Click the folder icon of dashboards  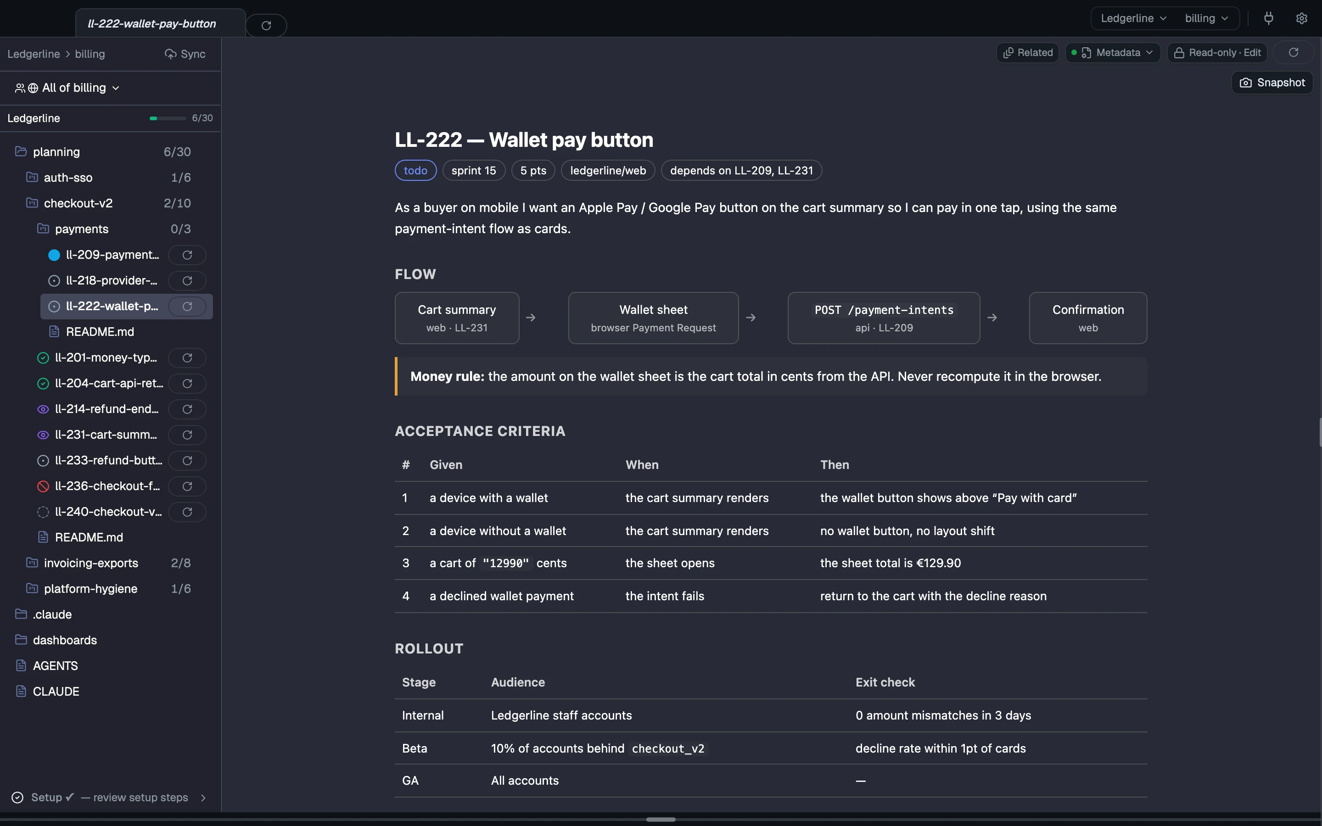pos(21,640)
